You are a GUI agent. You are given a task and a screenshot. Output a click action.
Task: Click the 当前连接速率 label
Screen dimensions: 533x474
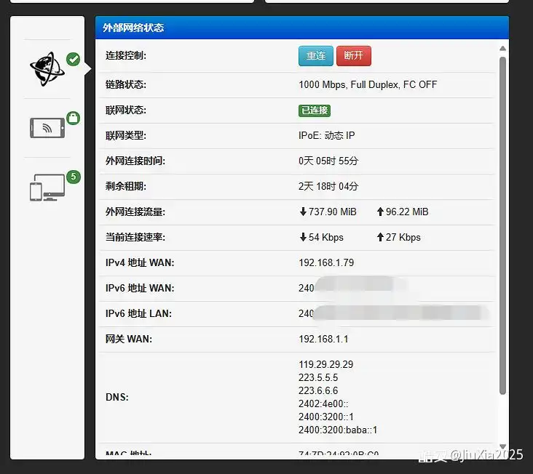pyautogui.click(x=135, y=237)
